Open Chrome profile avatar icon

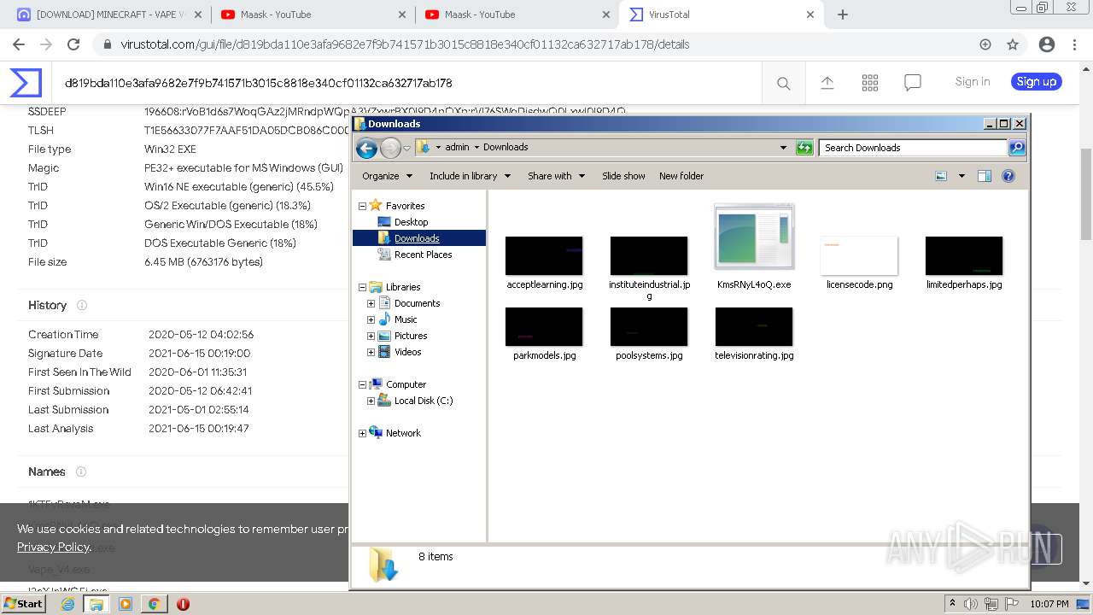point(1046,44)
